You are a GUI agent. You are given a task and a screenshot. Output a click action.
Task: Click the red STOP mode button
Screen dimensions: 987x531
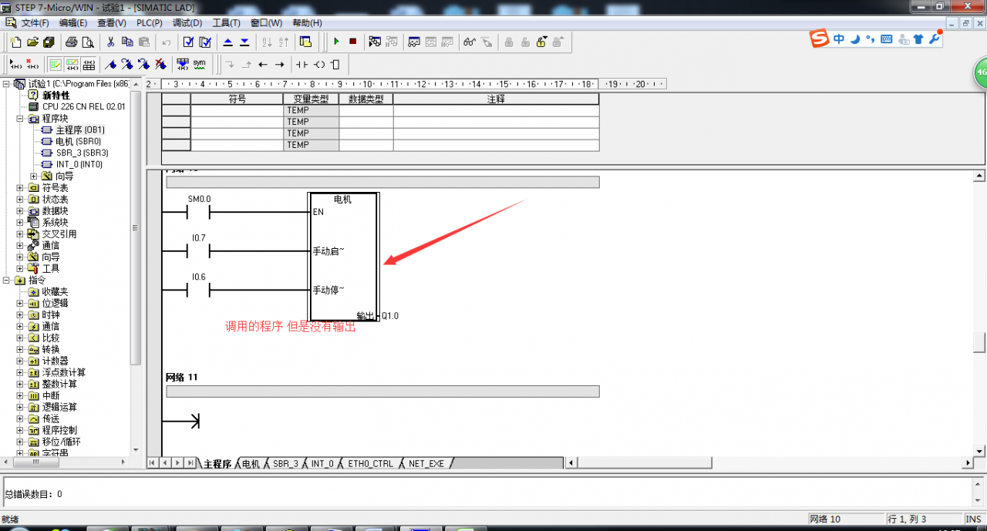point(353,42)
